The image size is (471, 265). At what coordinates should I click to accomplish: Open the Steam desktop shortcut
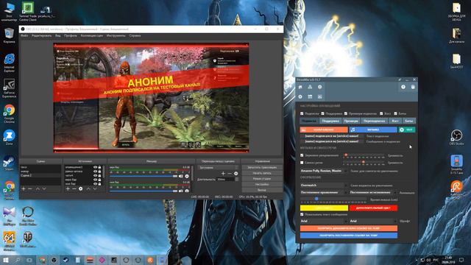coord(9,163)
